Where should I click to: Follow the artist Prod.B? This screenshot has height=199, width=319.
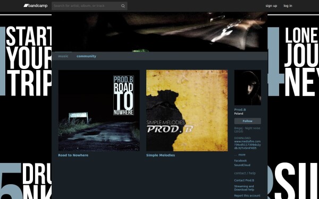pos(248,121)
